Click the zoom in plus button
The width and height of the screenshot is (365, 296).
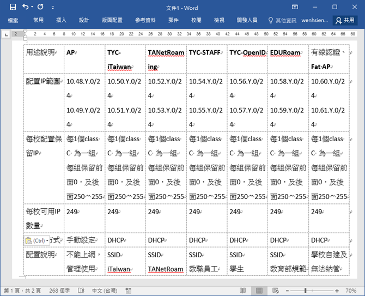click(x=337, y=291)
